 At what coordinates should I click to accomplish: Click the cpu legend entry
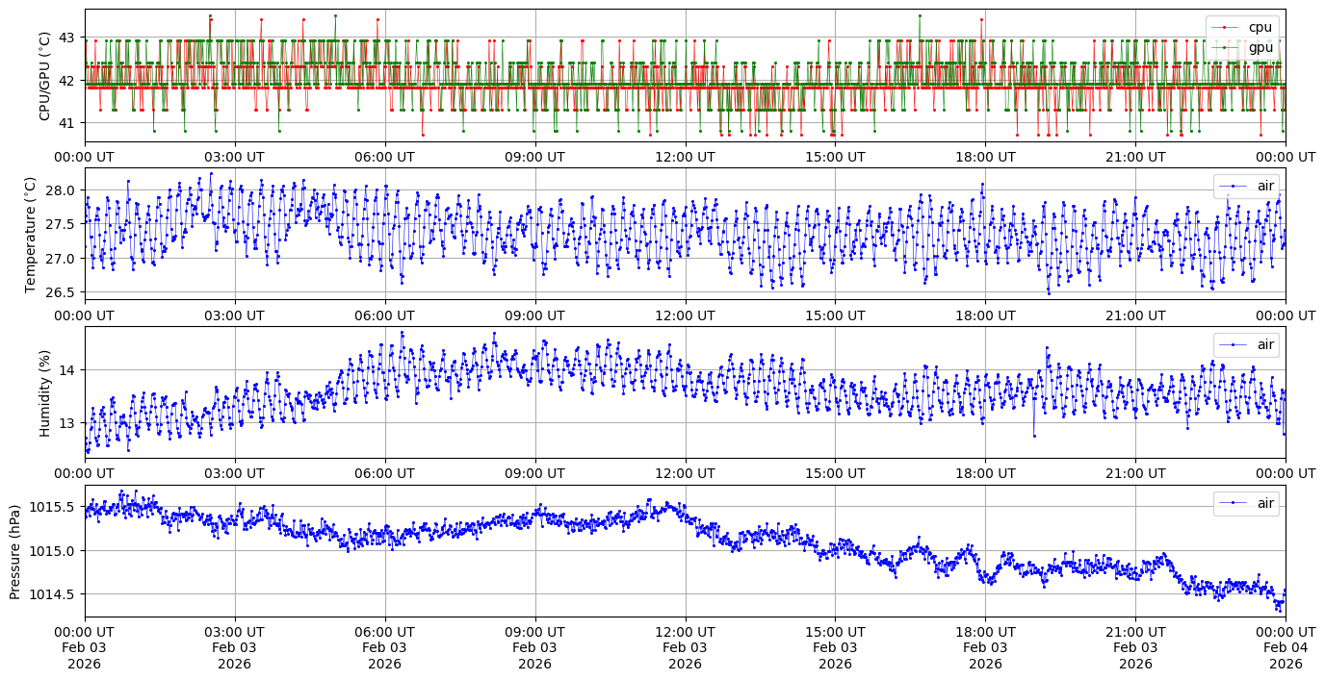tap(1259, 27)
